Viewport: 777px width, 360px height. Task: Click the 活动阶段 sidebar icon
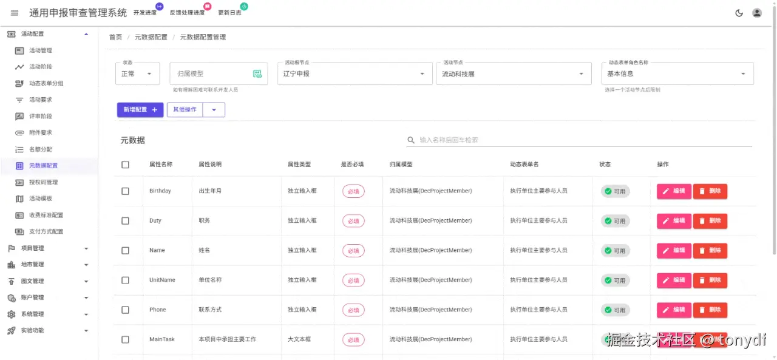(x=19, y=67)
